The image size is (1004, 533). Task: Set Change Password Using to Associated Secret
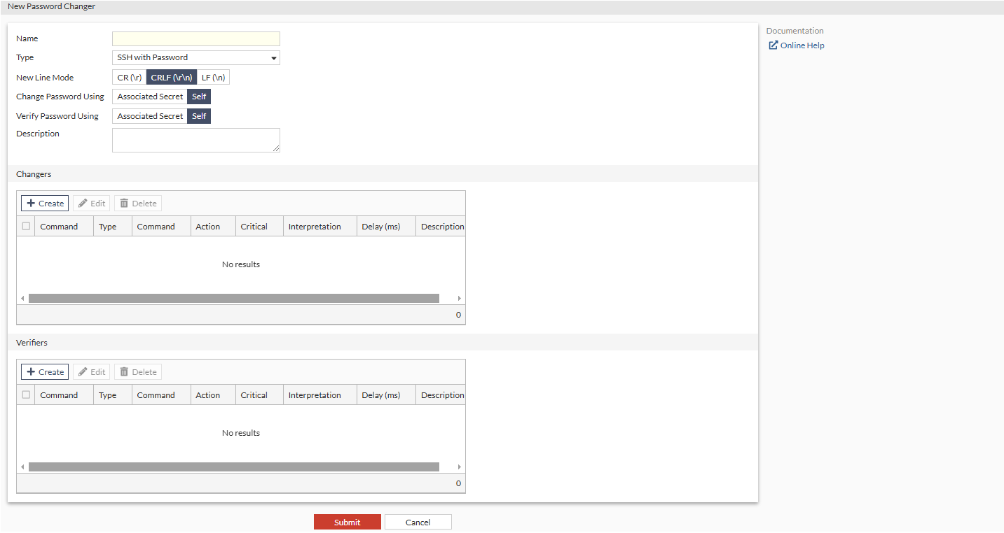pos(149,96)
